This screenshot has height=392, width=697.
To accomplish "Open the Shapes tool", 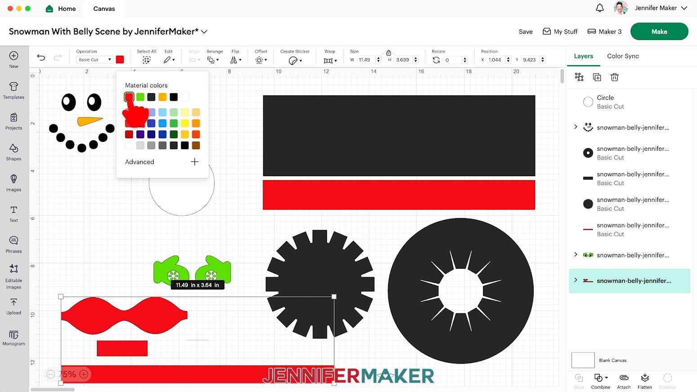I will (14, 148).
